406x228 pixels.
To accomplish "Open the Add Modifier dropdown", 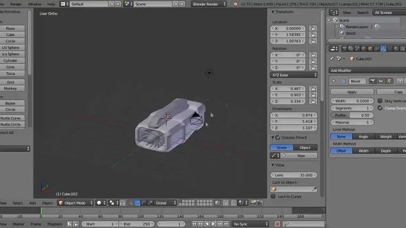I will (x=367, y=70).
